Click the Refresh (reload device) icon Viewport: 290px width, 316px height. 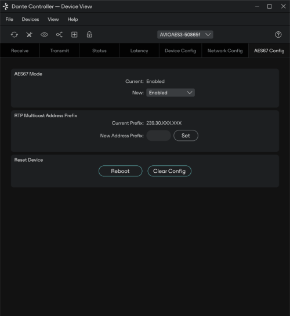pos(14,35)
